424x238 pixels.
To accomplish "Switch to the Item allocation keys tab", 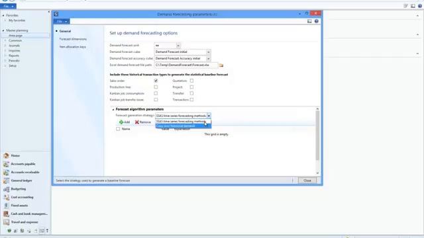I will click(72, 47).
